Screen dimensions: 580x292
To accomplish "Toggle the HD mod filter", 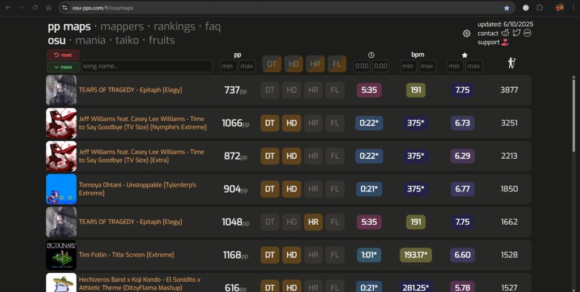I will click(293, 64).
